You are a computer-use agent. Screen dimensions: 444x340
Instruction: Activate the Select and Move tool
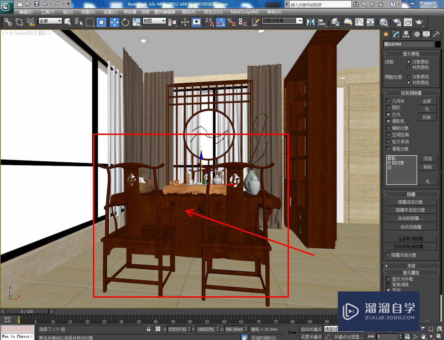[114, 22]
